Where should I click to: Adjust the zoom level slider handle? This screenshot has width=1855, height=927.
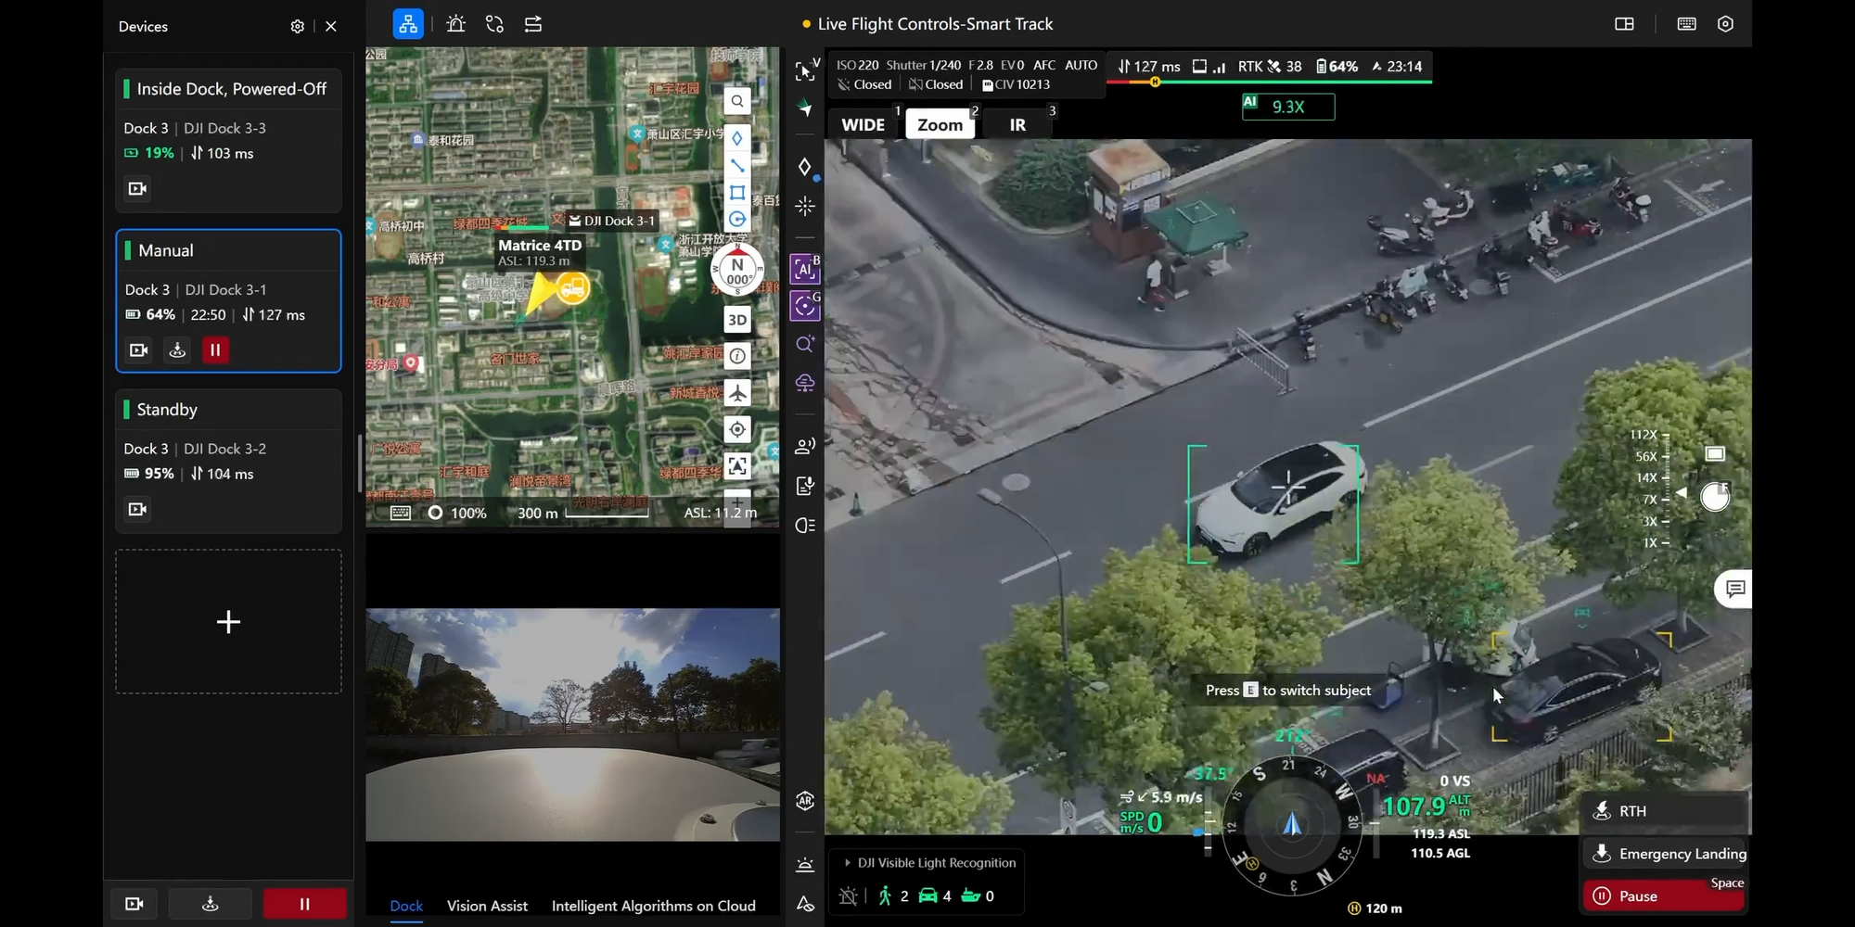1714,498
